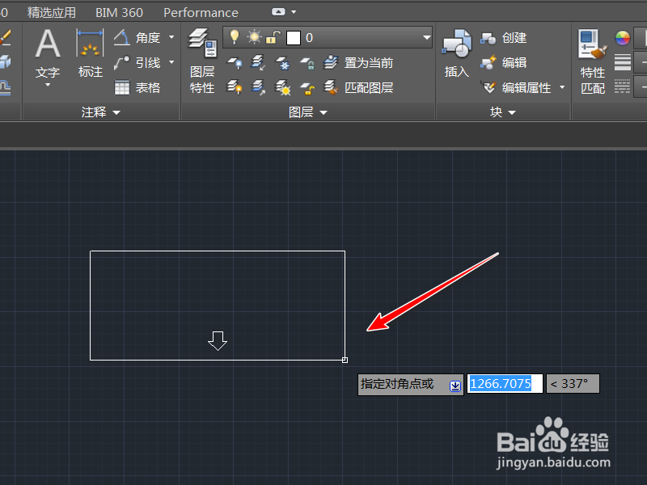Click the 插入 insert block icon
The width and height of the screenshot is (647, 485).
[x=456, y=44]
